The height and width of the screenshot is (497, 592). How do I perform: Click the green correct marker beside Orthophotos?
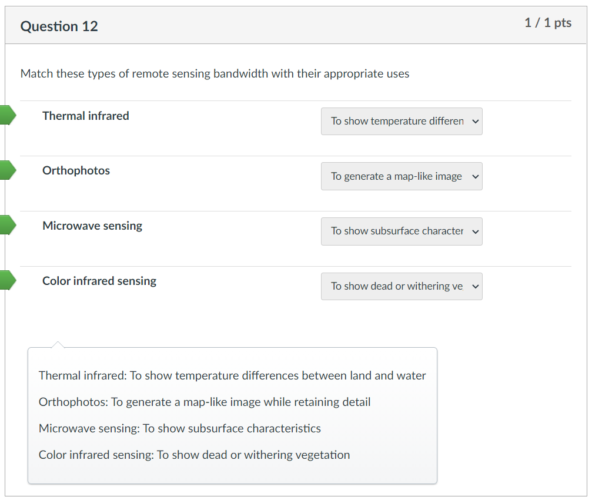[7, 170]
